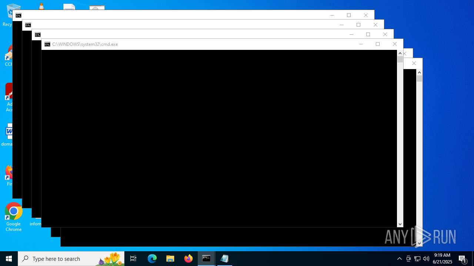Close the rearmost cmd window at top
Viewport: 474px width, 266px height.
366,15
